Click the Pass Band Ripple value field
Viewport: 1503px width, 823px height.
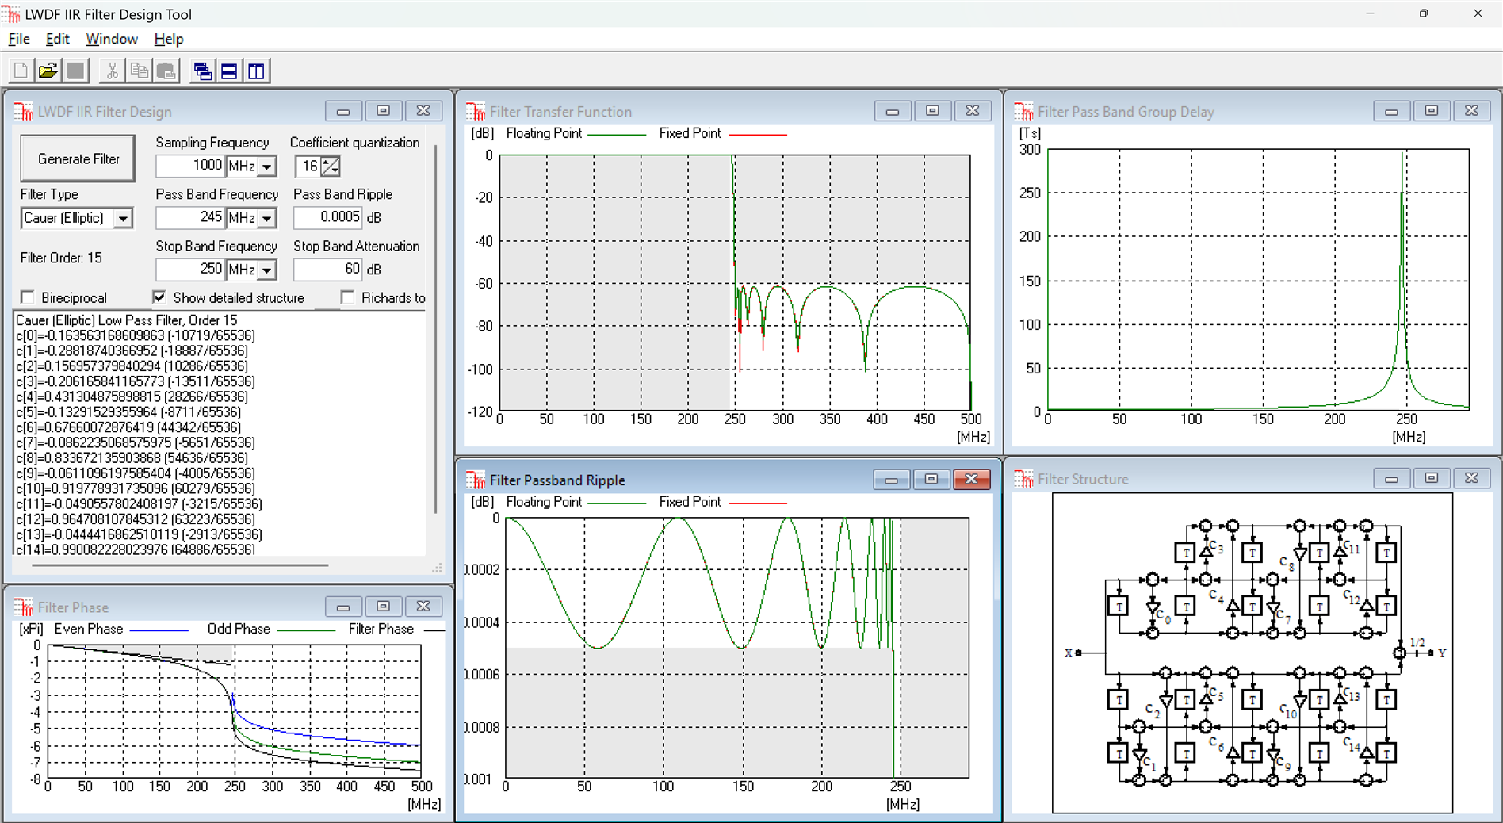[328, 217]
